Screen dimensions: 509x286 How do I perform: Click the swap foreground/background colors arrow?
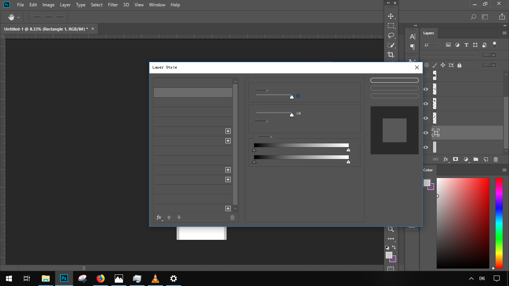point(394,247)
